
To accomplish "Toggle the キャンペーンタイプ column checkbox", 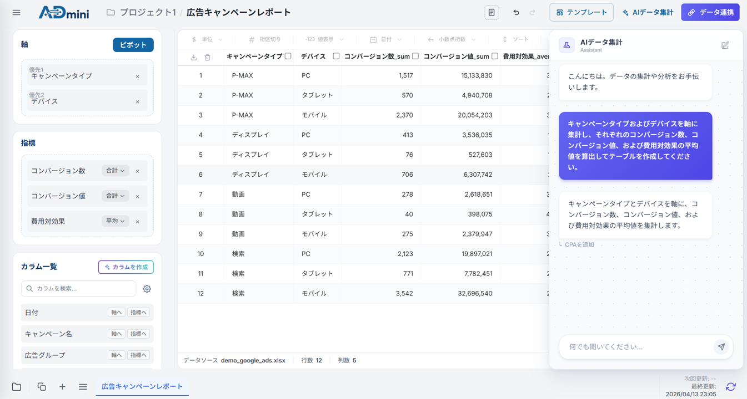I will pos(288,56).
